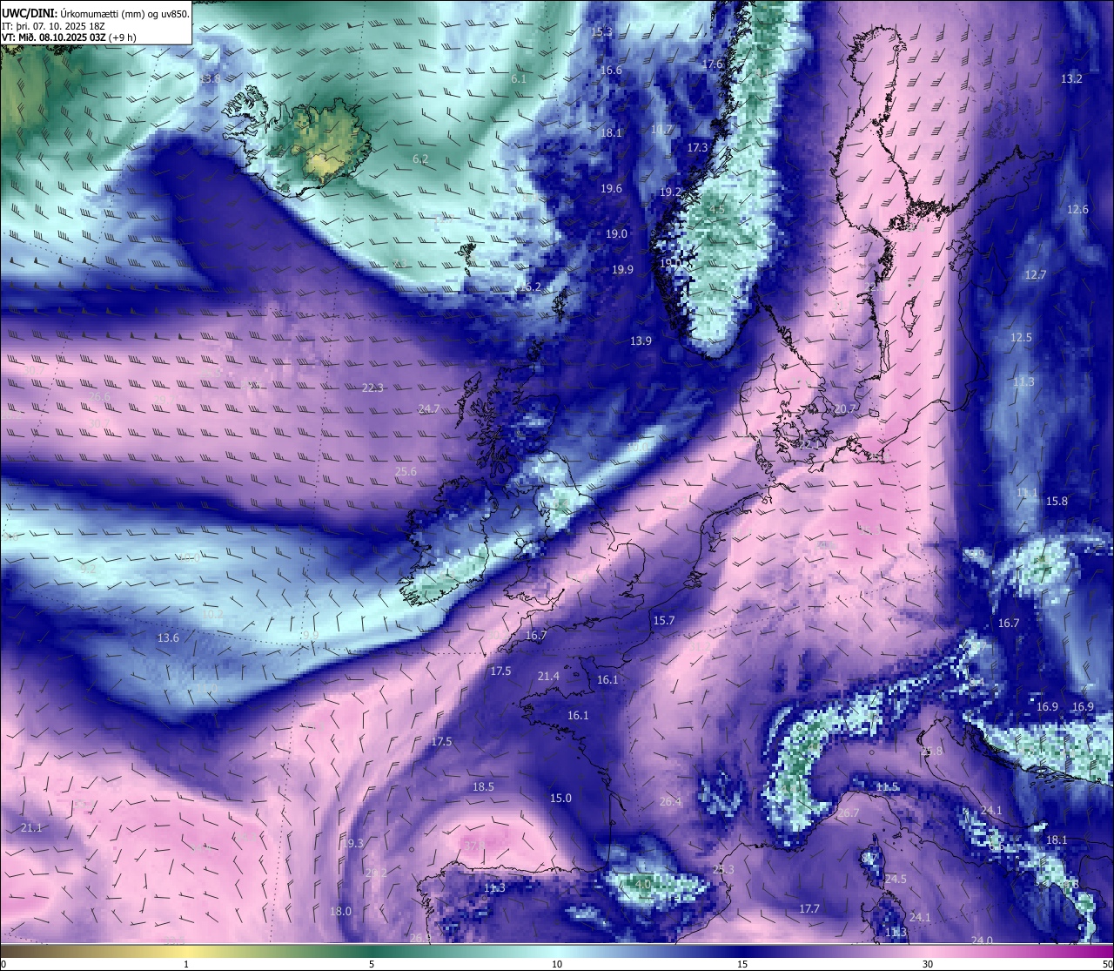1114x971 pixels.
Task: Click the 16.6 value label
Action: (611, 71)
